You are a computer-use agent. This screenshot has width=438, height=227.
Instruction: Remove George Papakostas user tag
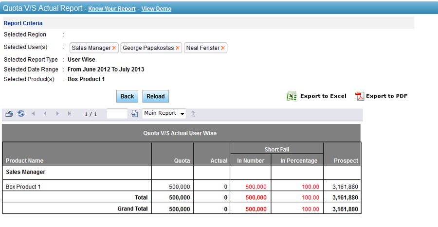178,48
